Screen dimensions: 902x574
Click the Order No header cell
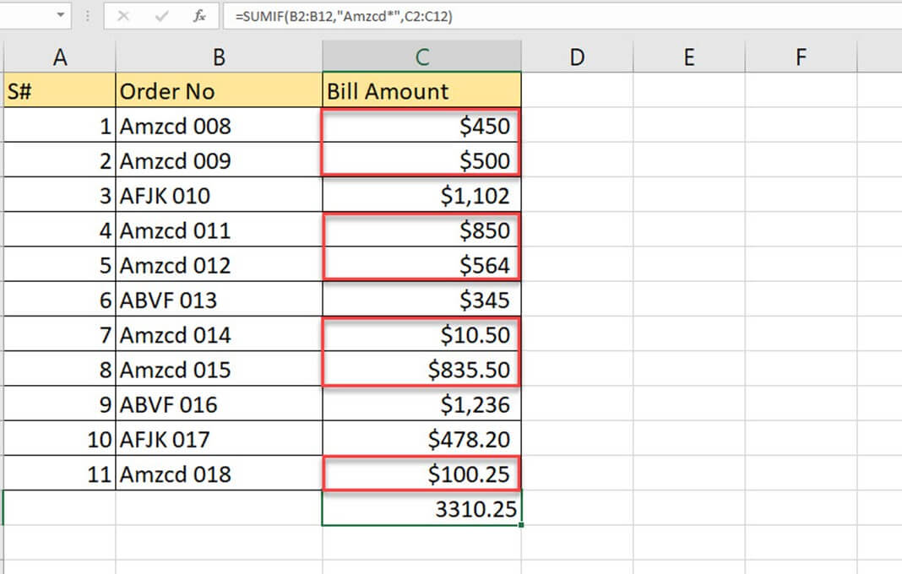219,90
